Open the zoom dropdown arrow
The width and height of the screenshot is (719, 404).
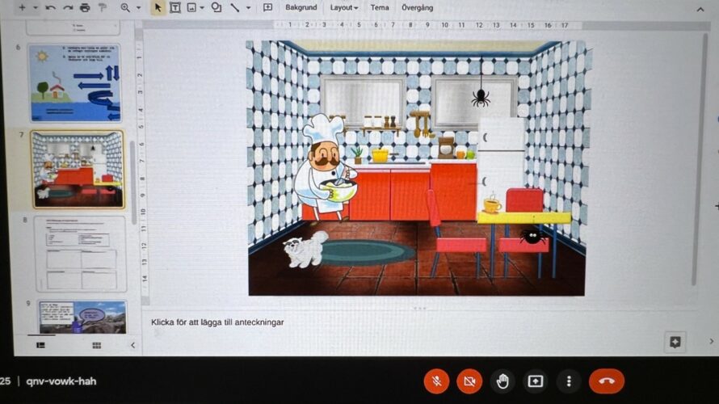click(138, 8)
